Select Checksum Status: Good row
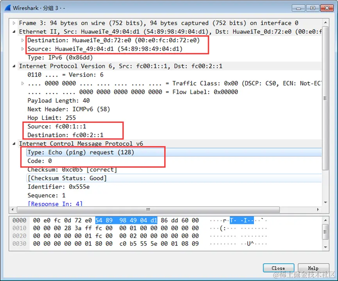The width and height of the screenshot is (338, 281). [x=174, y=178]
